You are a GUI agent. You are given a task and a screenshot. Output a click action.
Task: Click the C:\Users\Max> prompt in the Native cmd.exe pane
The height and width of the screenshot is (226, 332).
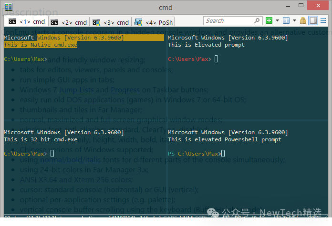coord(25,59)
